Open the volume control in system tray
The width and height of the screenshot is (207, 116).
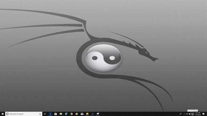[187, 114]
